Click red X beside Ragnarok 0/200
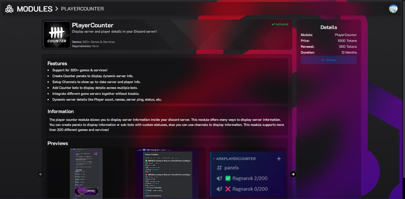The image size is (405, 199). click(228, 189)
